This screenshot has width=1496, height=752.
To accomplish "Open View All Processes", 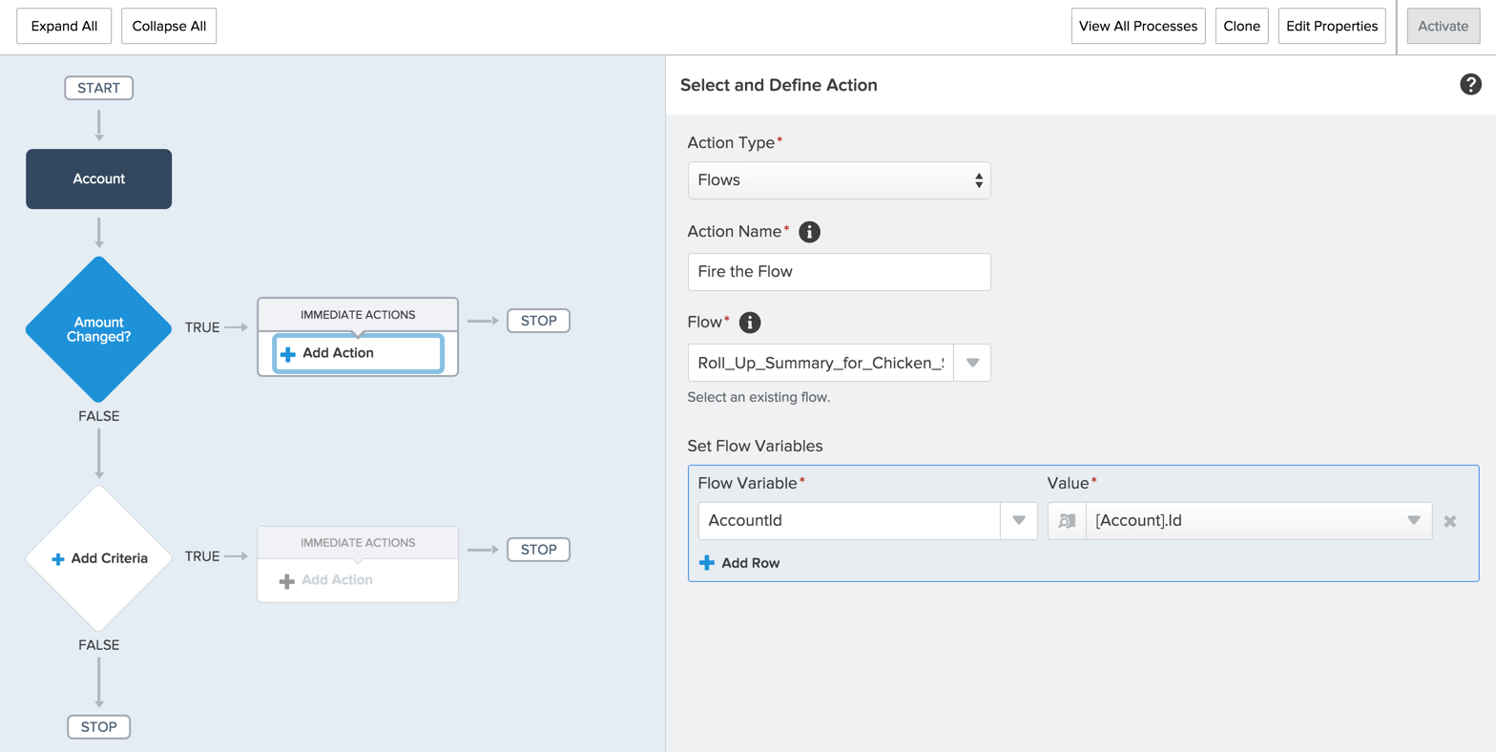I will click(1137, 27).
